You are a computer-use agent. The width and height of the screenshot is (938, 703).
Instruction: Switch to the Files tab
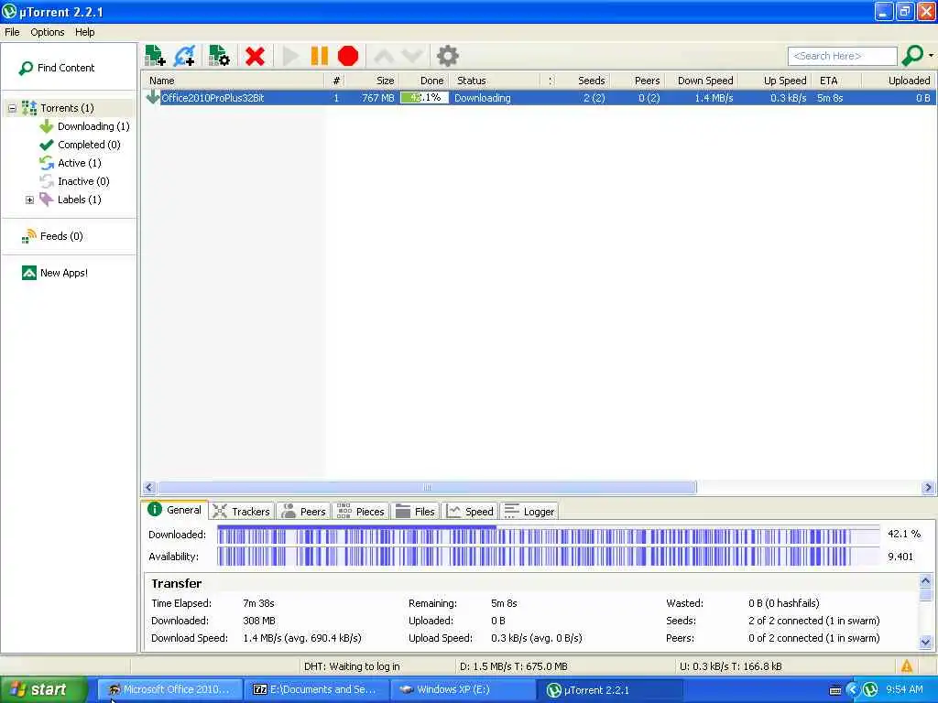pos(415,512)
